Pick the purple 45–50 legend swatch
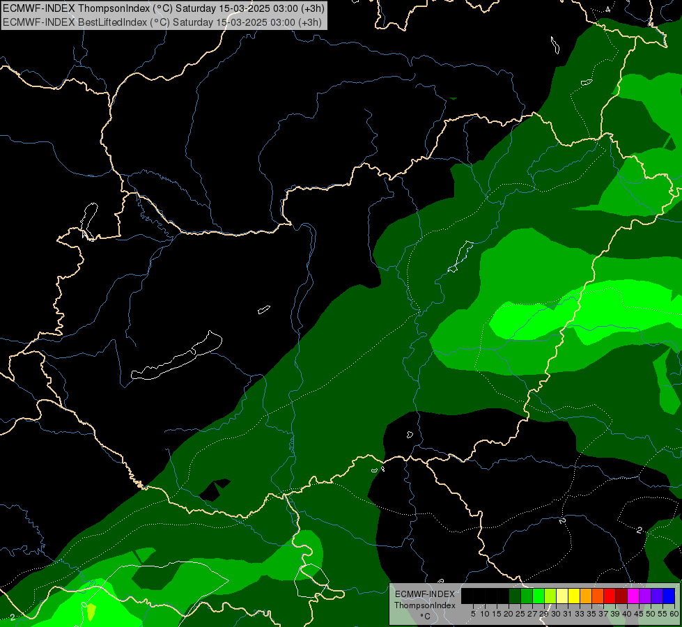This screenshot has width=682, height=627. click(x=645, y=596)
